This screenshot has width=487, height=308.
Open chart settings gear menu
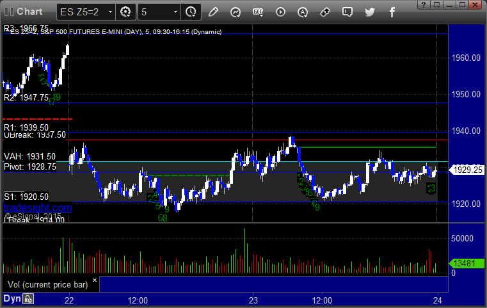125,12
